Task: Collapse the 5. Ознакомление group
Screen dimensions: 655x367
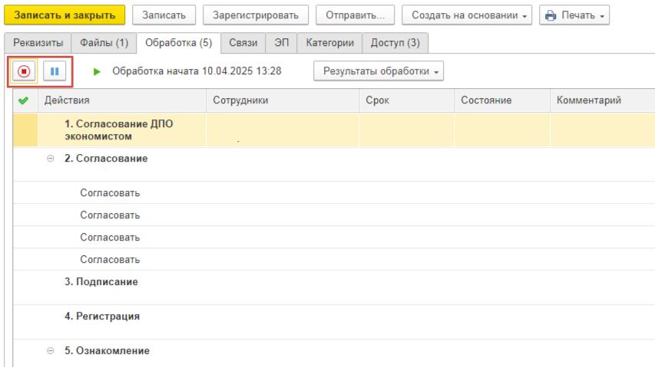Action: tap(50, 351)
